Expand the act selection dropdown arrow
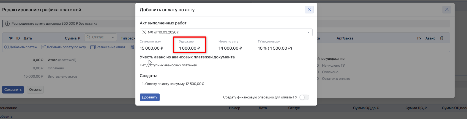 click(308, 33)
